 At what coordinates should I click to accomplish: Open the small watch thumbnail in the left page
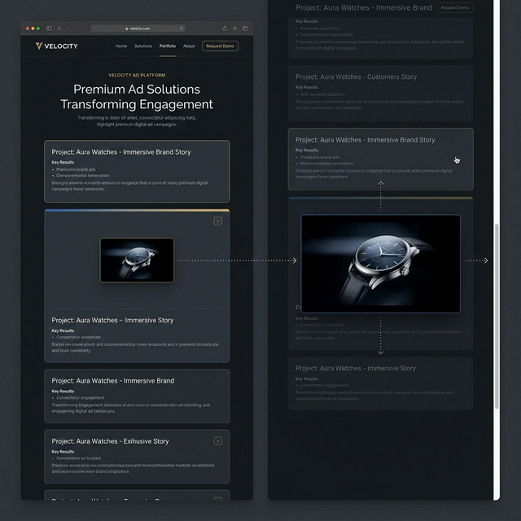[x=137, y=260]
